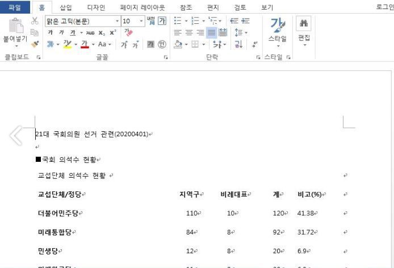Image resolution: width=394 pixels, height=268 pixels.
Task: Open the 스타일 pane dialog launcher
Action: pyautogui.click(x=288, y=57)
